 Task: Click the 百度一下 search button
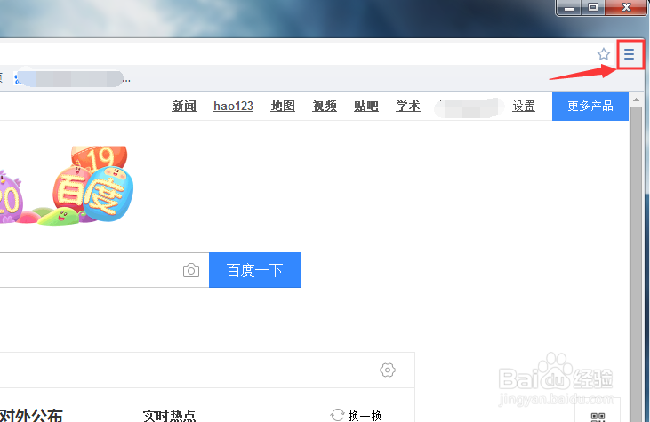(255, 270)
